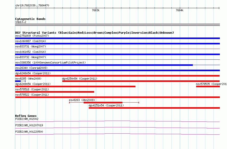
Task: Click the red bar under nsv578518
Action: coord(55,92)
